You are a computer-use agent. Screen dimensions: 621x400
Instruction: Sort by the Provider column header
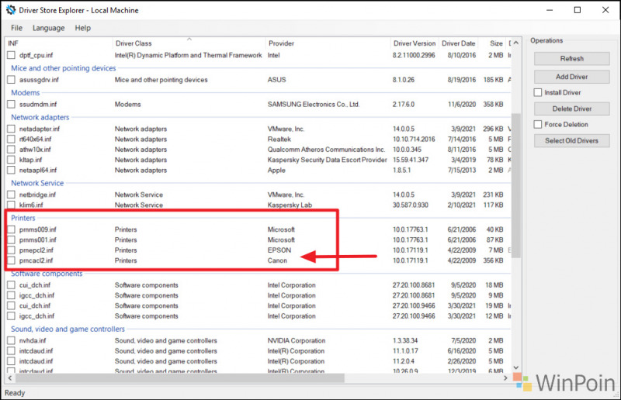(x=328, y=43)
